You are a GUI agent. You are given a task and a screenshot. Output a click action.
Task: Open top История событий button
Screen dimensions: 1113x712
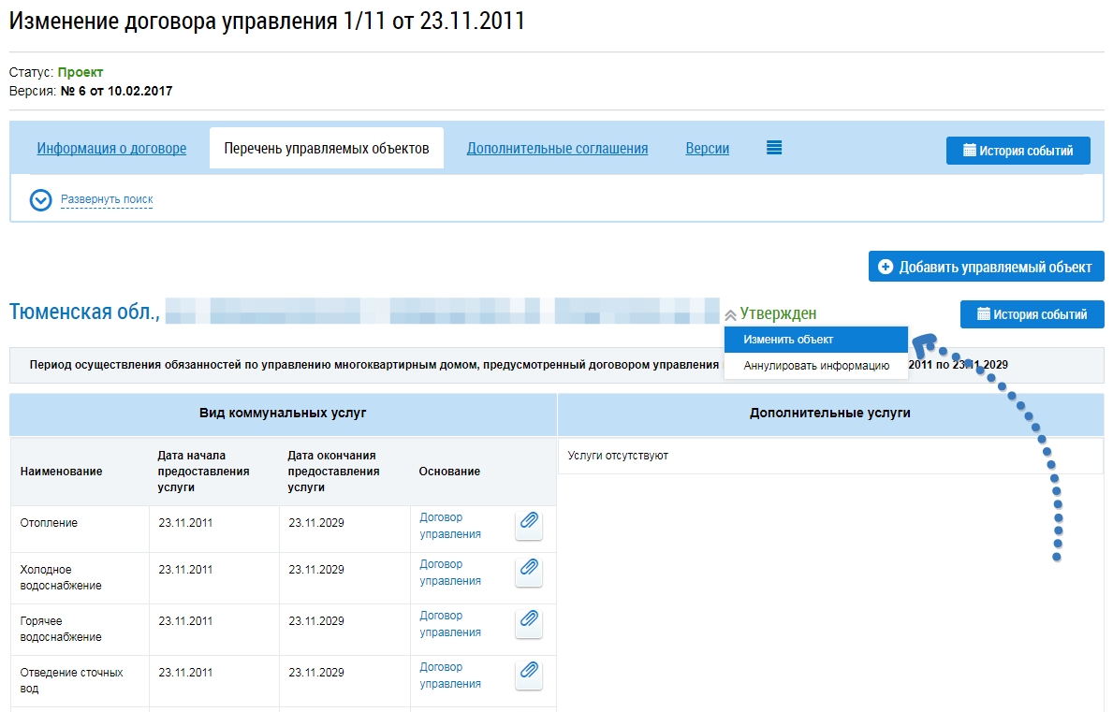[1018, 151]
